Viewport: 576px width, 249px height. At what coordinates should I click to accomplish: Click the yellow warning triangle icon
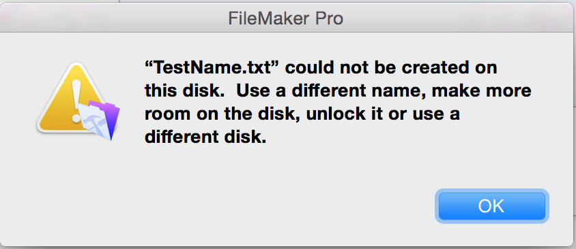pos(68,98)
